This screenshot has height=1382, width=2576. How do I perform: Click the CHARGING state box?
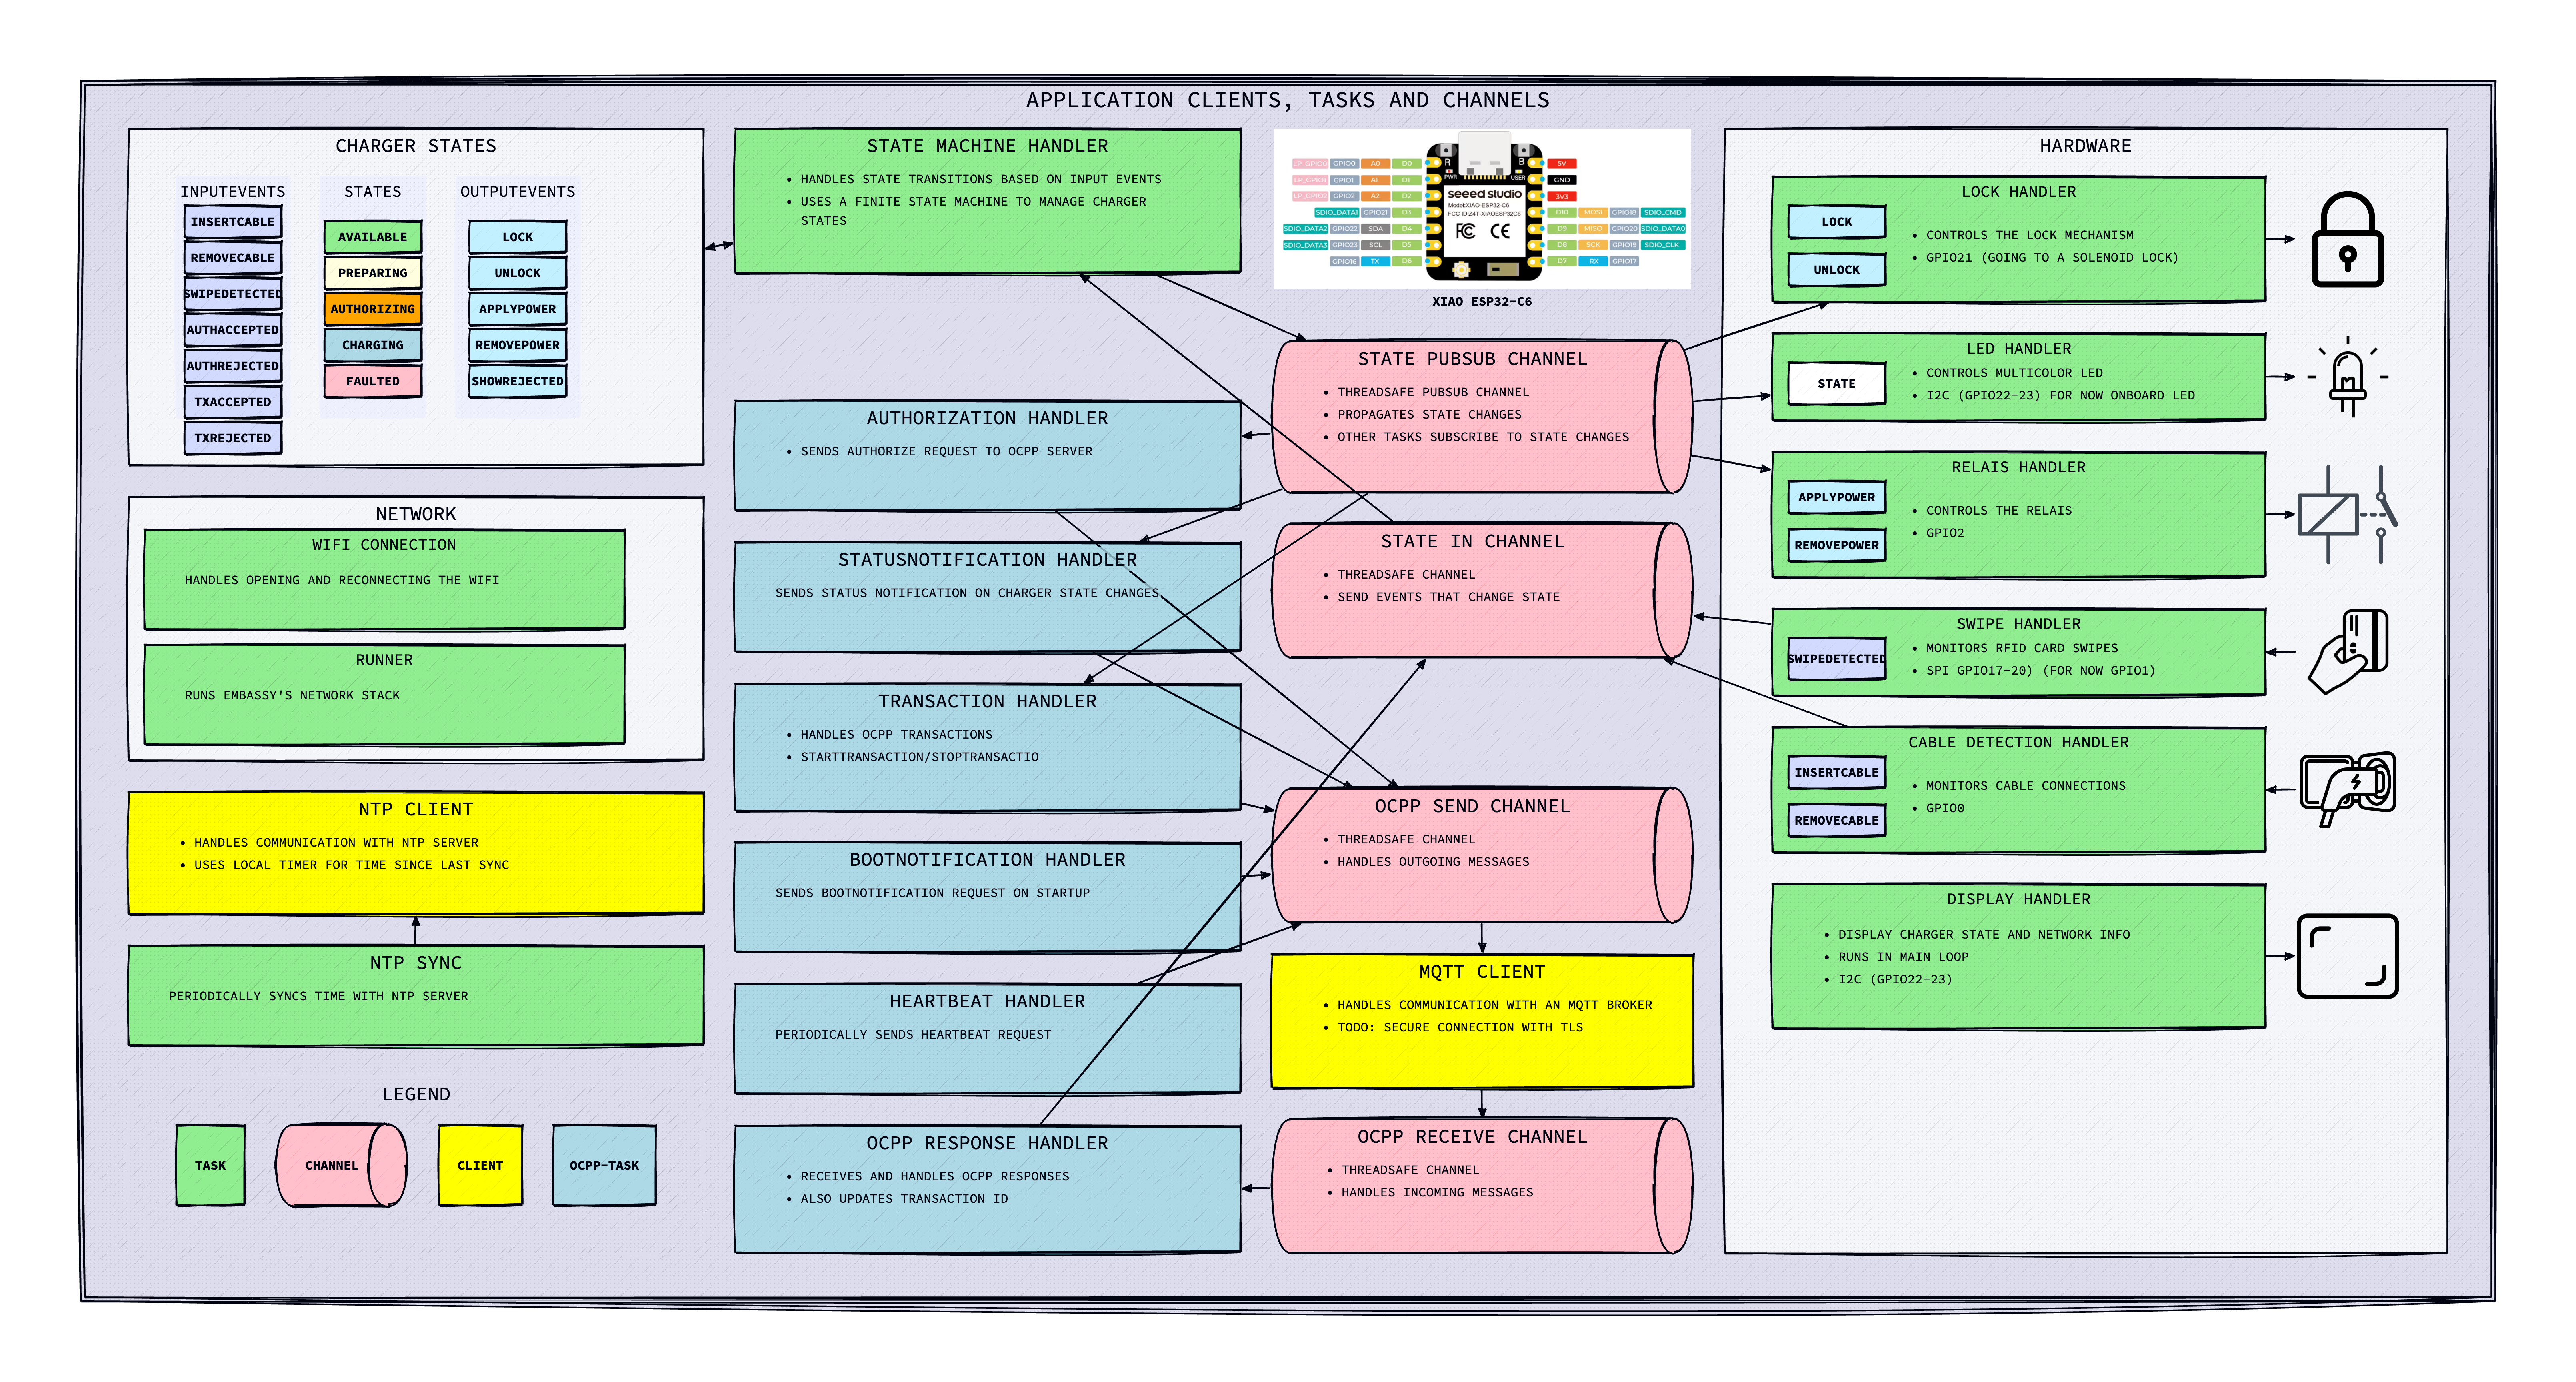(x=372, y=345)
